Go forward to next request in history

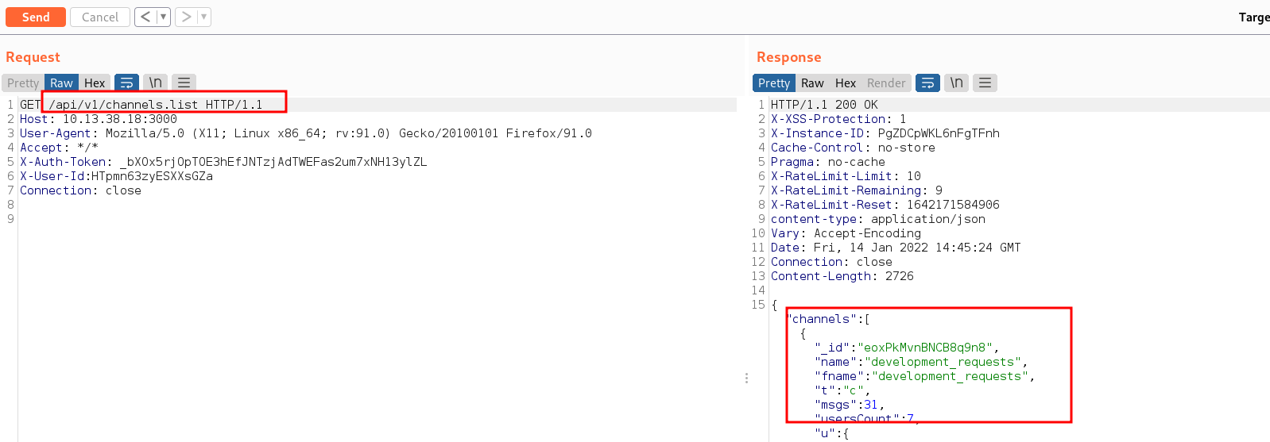[x=186, y=17]
